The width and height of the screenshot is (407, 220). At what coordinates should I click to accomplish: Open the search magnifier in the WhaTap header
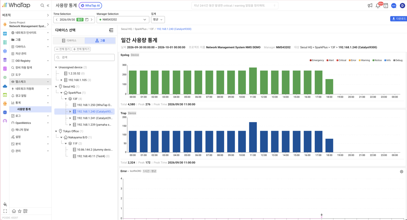(x=42, y=5)
